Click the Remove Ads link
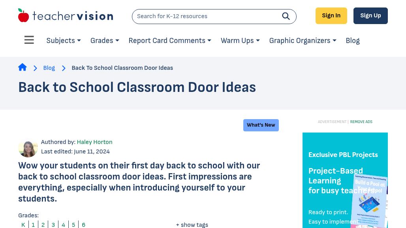The width and height of the screenshot is (406, 228). click(x=361, y=122)
